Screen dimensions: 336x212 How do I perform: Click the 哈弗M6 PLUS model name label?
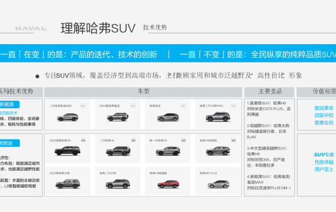point(208,173)
